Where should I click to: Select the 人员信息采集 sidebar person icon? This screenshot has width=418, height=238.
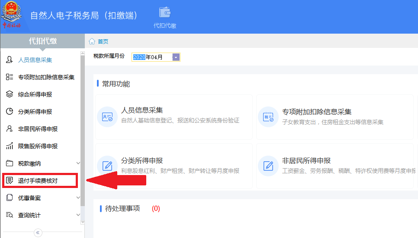[x=10, y=60]
